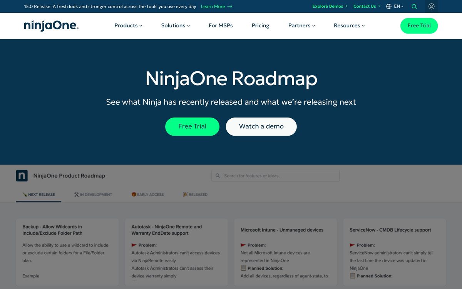Click the Free Trial button in header
The height and width of the screenshot is (289, 462).
[x=419, y=25]
